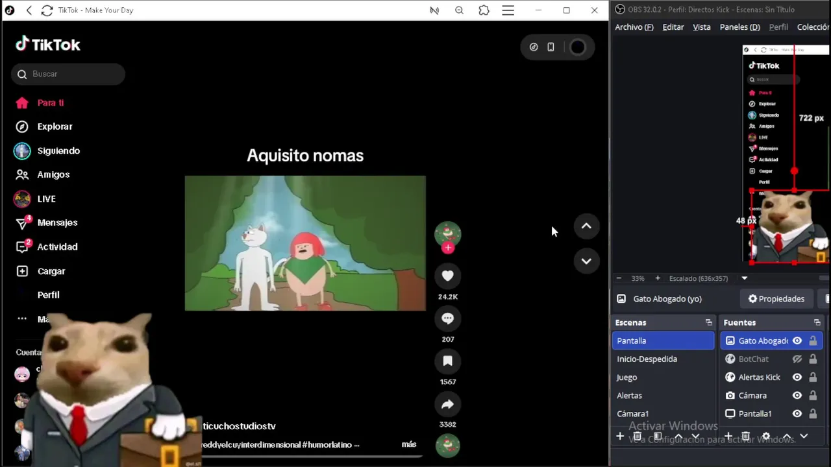The height and width of the screenshot is (467, 831).
Task: Open OBS Vista menu
Action: pos(701,27)
